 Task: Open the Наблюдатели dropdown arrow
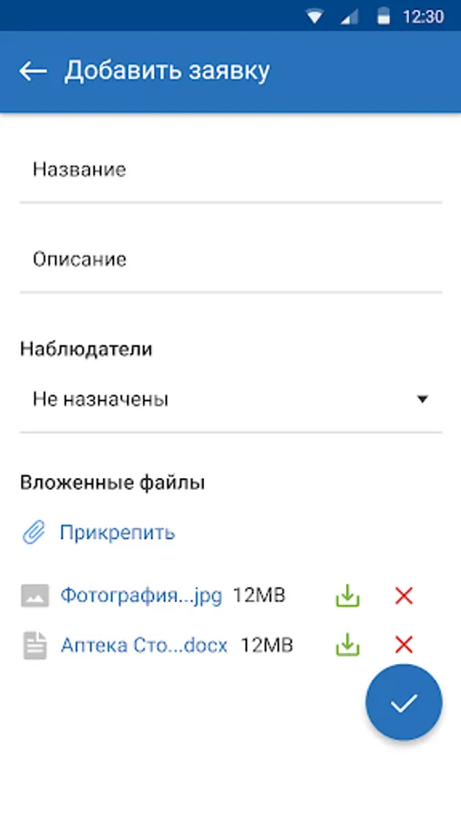click(423, 400)
